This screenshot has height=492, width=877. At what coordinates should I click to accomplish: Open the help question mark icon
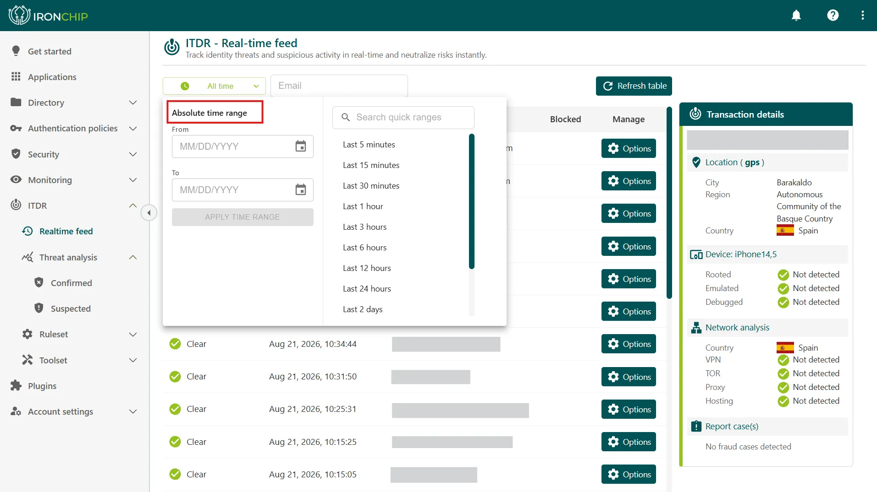point(833,16)
